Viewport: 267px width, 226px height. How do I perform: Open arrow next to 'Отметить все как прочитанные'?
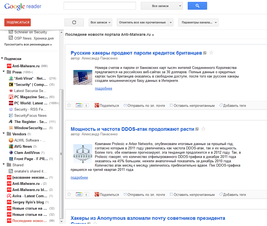pos(171,22)
